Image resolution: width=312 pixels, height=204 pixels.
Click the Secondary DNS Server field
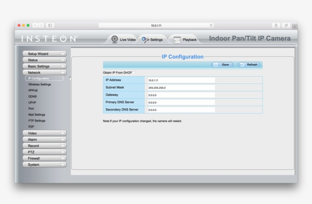pyautogui.click(x=181, y=110)
